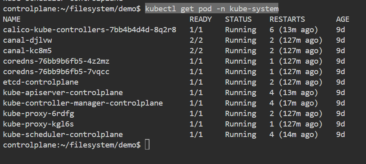Image resolution: width=366 pixels, height=164 pixels.
Task: Click the '6 (13m ago)' restarts value
Action: pyautogui.click(x=294, y=29)
